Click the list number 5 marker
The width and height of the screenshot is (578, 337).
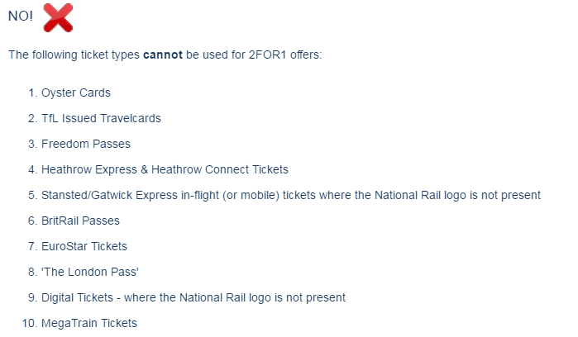click(x=33, y=195)
